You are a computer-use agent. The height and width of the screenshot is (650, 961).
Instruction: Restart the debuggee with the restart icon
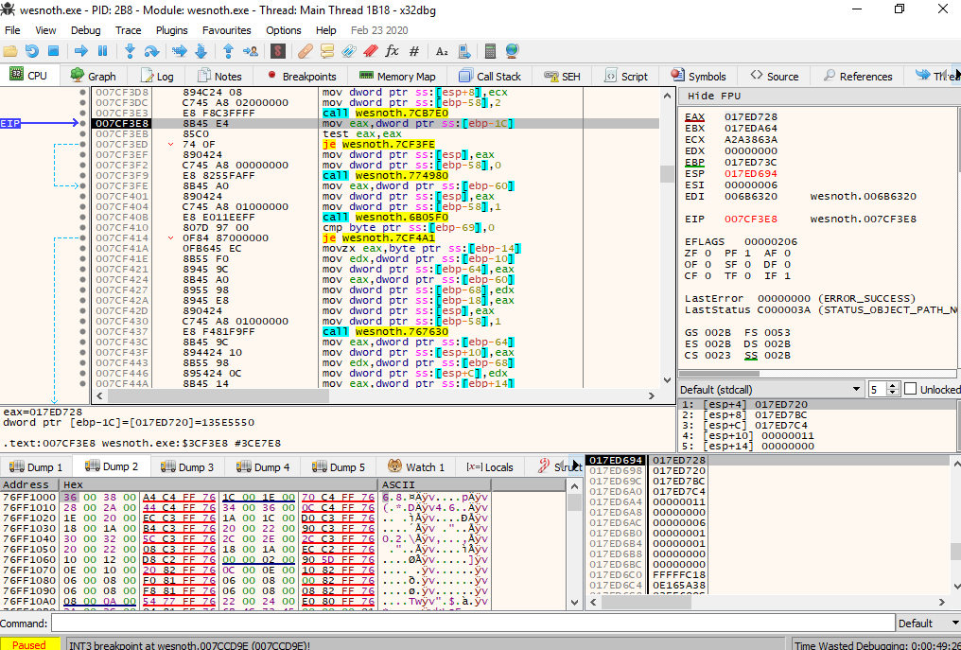[x=32, y=51]
